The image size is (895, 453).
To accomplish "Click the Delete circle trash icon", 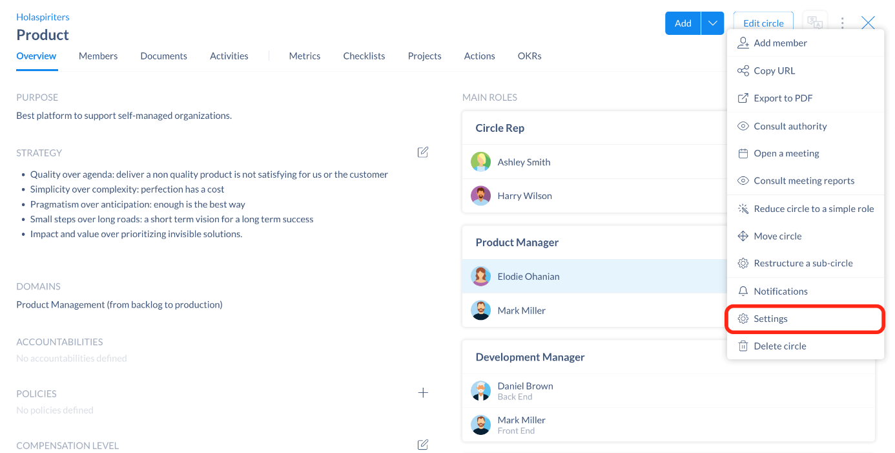I will tap(743, 346).
